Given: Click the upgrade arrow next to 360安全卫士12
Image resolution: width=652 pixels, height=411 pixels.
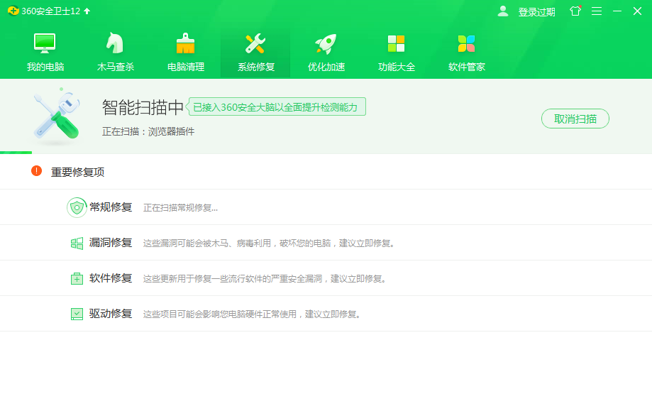Looking at the screenshot, I should tap(87, 11).
